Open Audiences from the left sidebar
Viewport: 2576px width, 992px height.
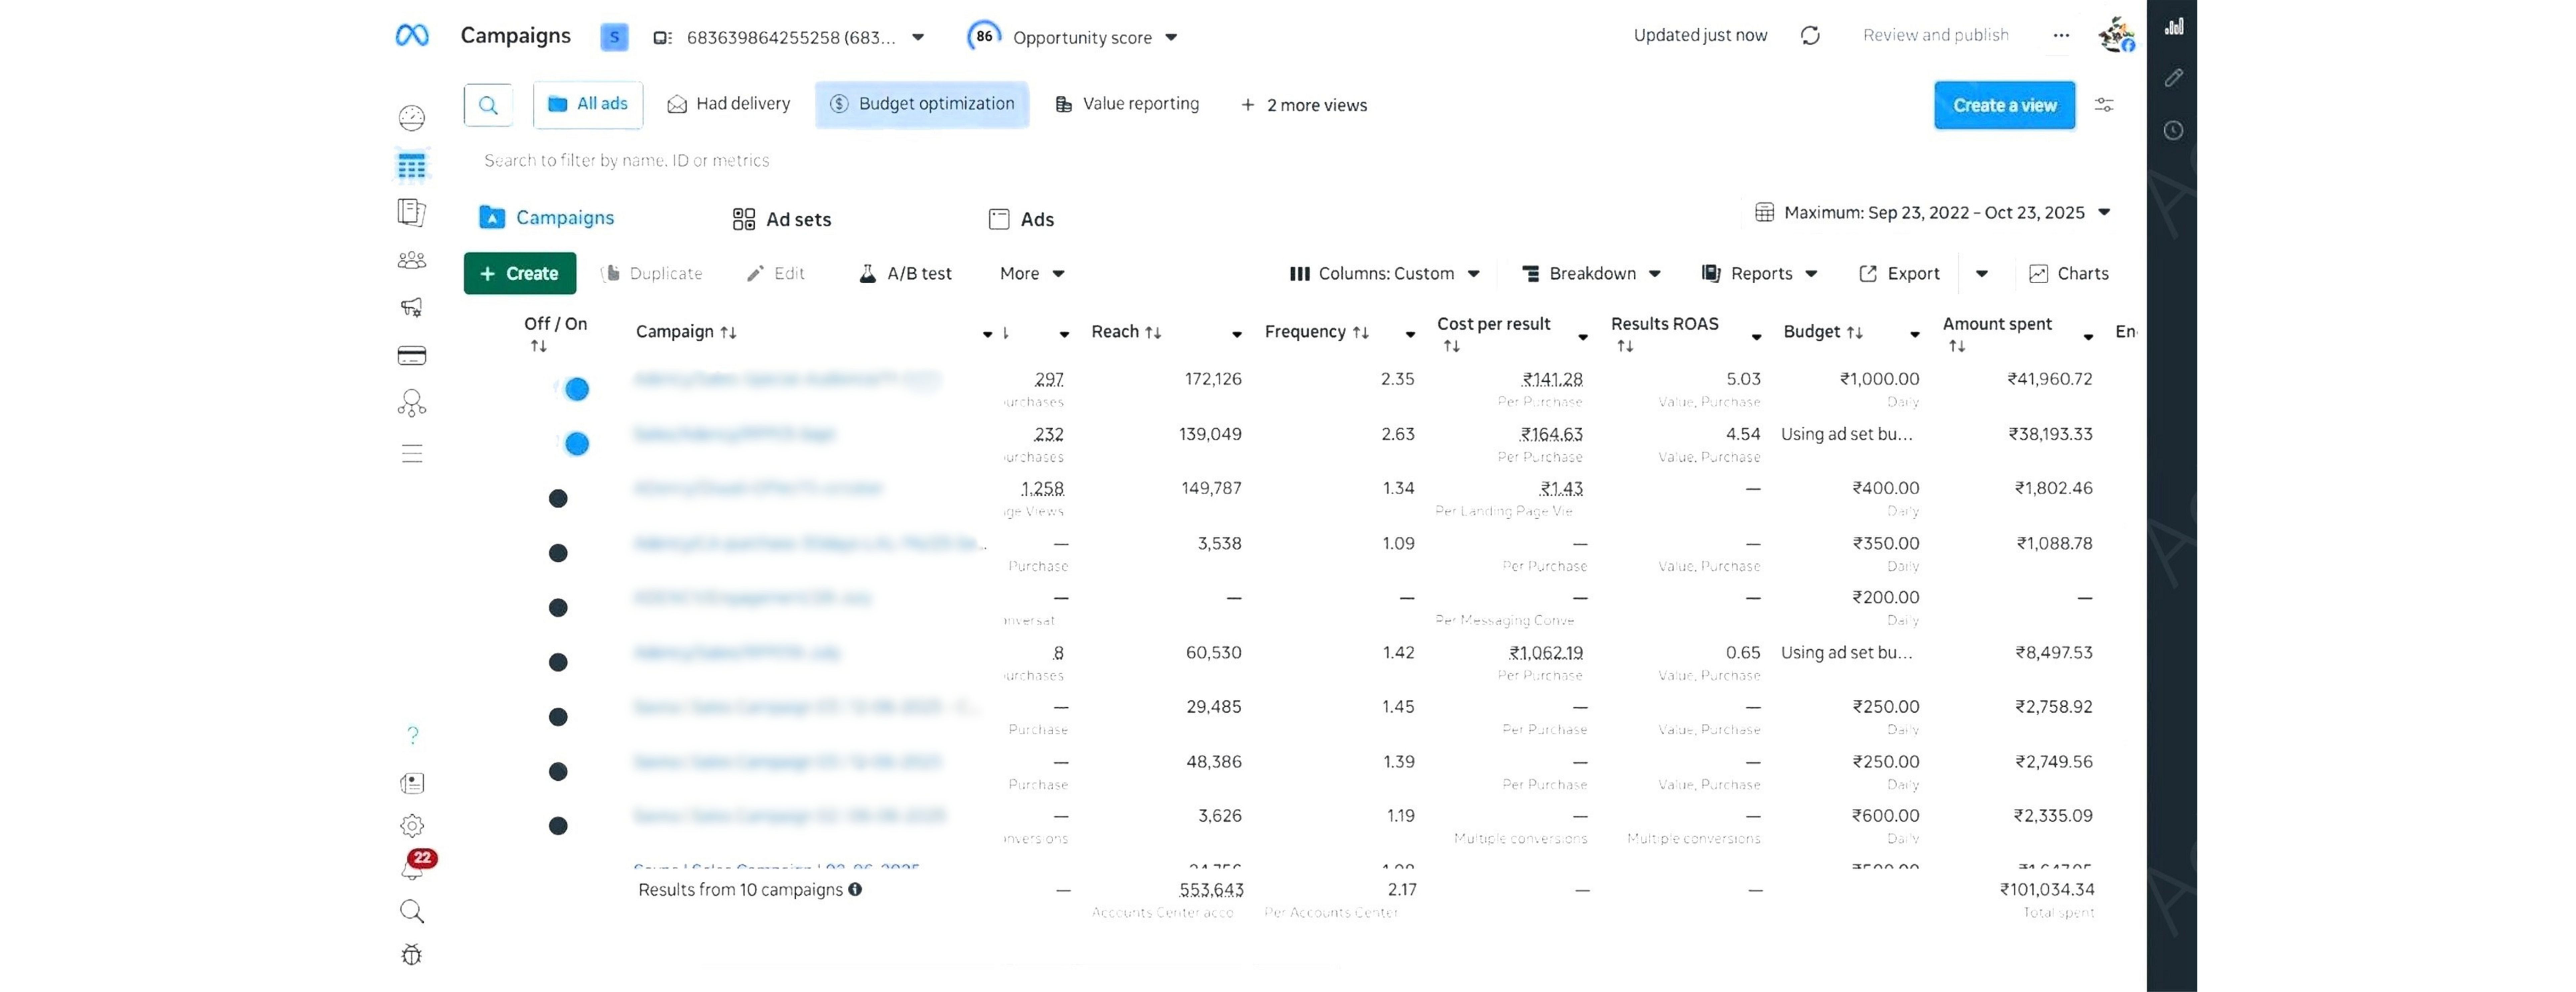(412, 260)
